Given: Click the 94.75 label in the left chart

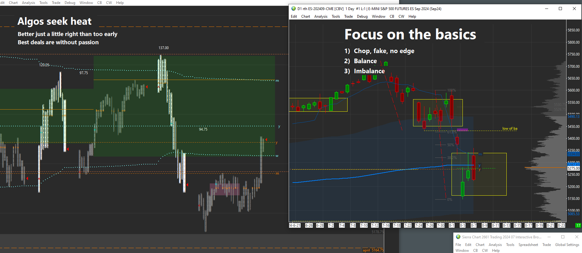Looking at the screenshot, I should pyautogui.click(x=203, y=129).
